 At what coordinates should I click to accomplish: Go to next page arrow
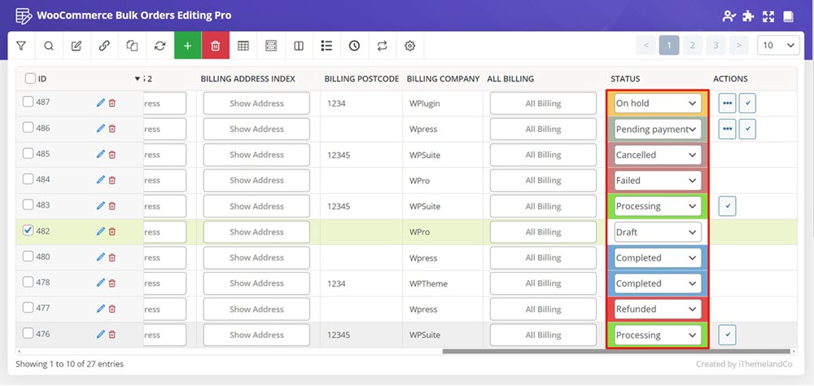pyautogui.click(x=739, y=46)
